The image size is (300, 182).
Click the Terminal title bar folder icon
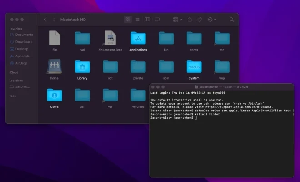196,87
